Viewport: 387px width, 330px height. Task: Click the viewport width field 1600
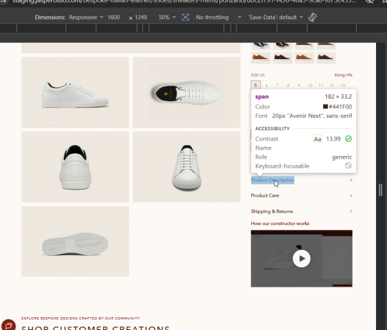114,17
